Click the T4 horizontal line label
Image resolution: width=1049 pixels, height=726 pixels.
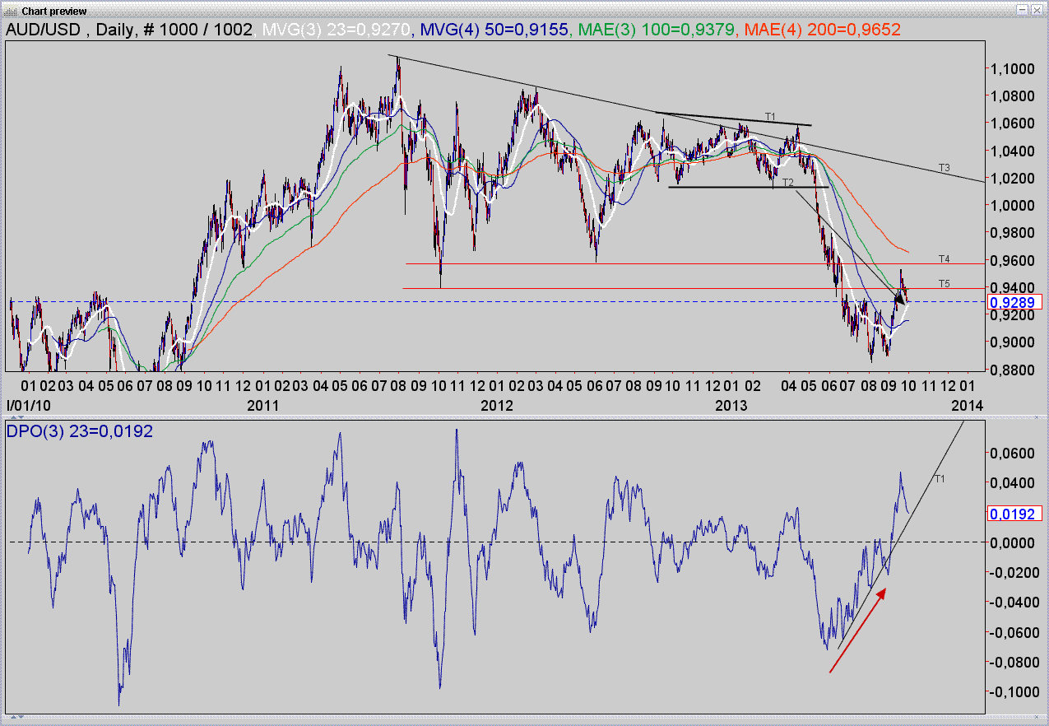[945, 259]
